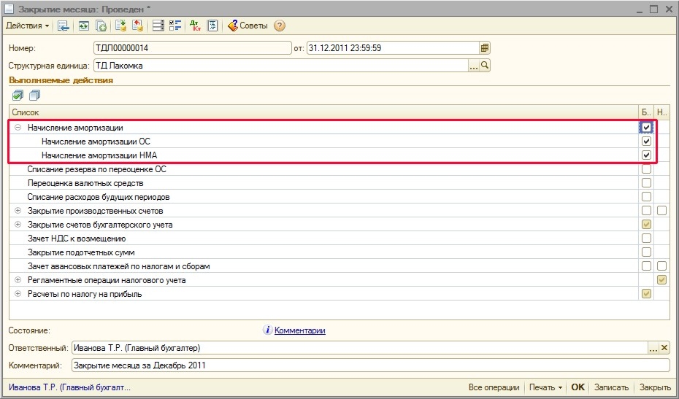Click the magnifier icon next to ТД Лакомка

tap(485, 66)
